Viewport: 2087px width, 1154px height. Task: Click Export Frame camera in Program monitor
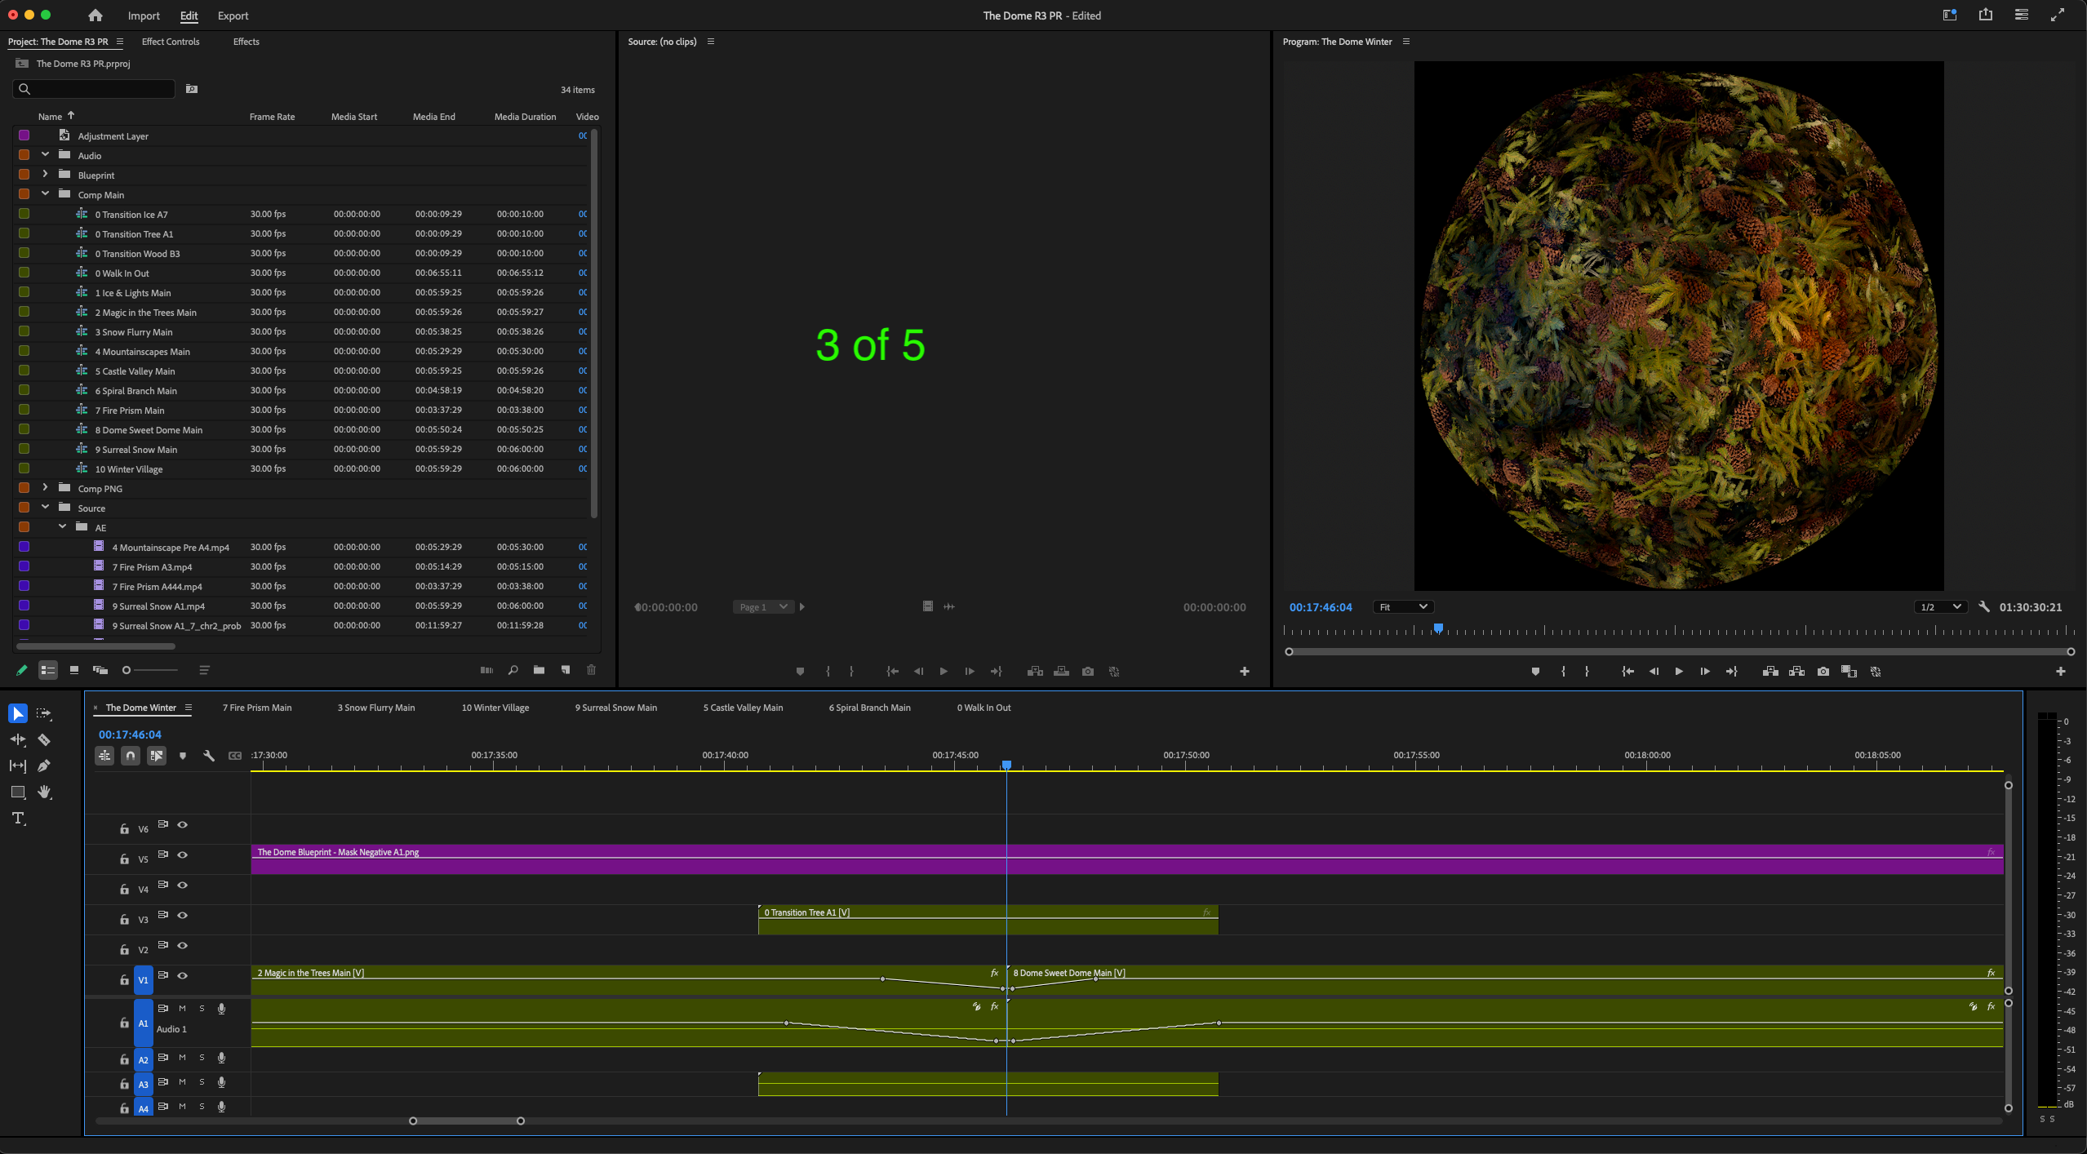(1823, 672)
